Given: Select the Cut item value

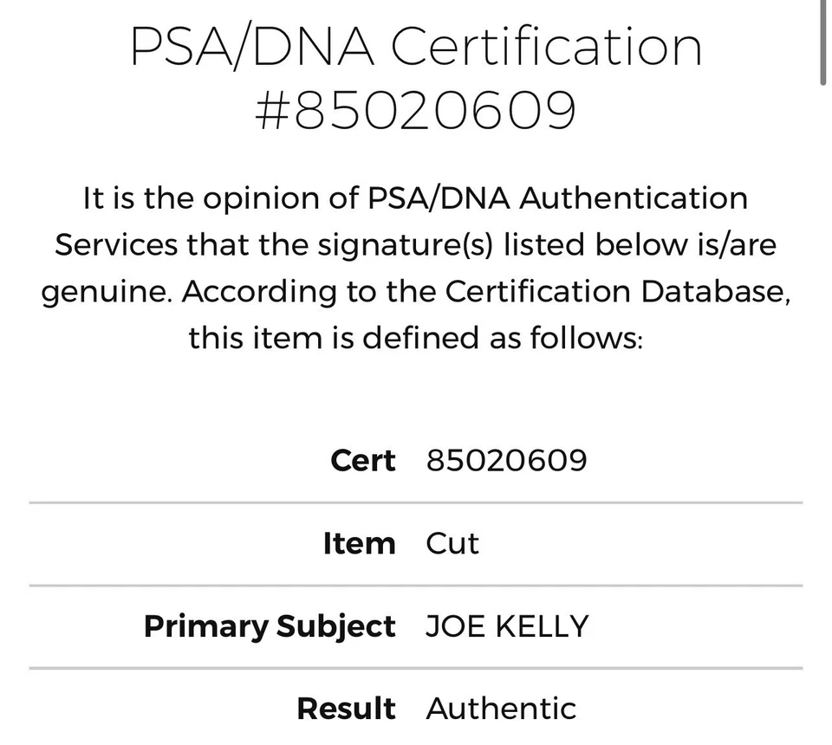Looking at the screenshot, I should coord(452,543).
